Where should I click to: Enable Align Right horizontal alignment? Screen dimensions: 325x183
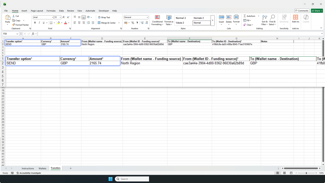click(84, 23)
